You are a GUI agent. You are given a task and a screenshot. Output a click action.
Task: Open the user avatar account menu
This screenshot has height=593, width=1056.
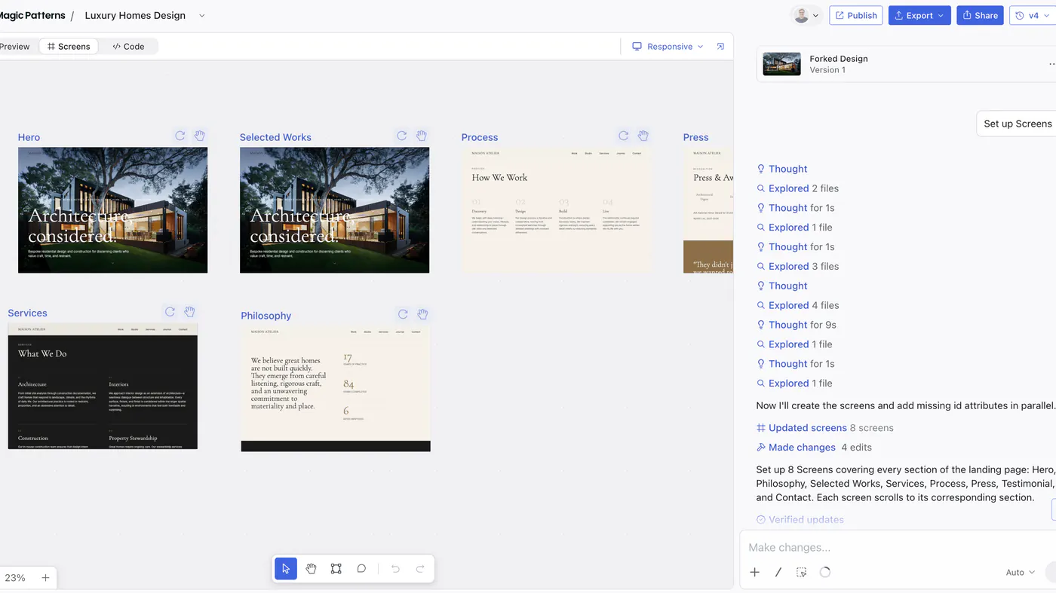[806, 15]
